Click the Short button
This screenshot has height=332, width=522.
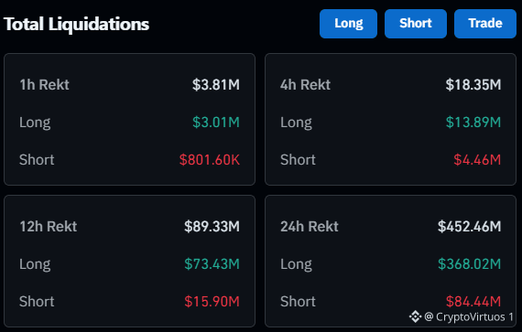[416, 24]
